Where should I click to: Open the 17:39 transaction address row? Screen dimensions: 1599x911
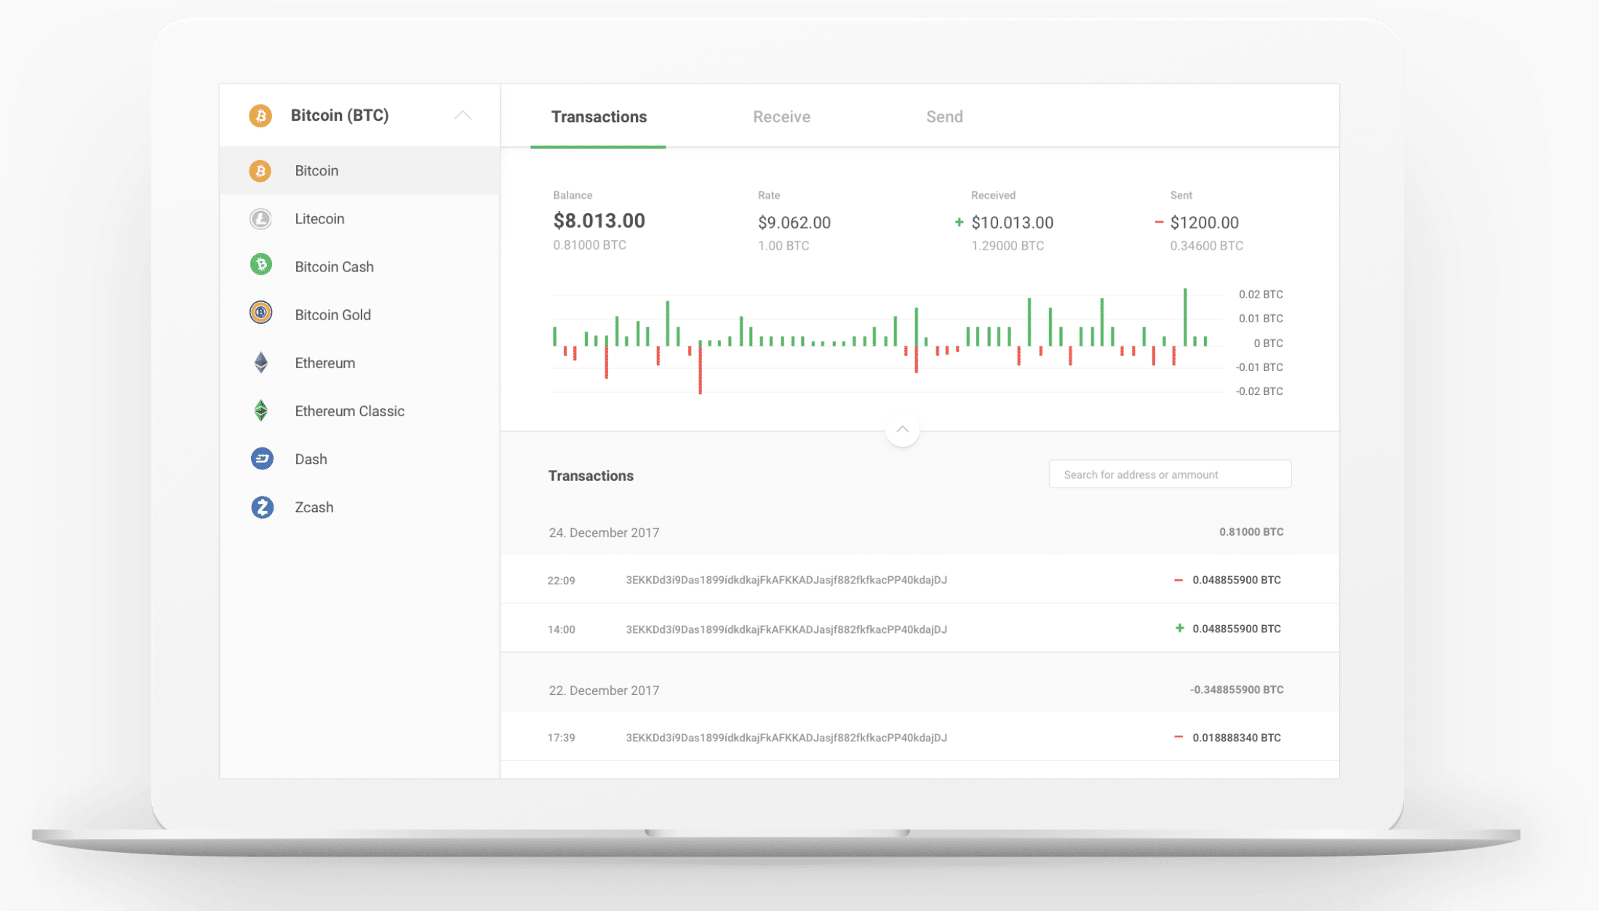pyautogui.click(x=920, y=737)
